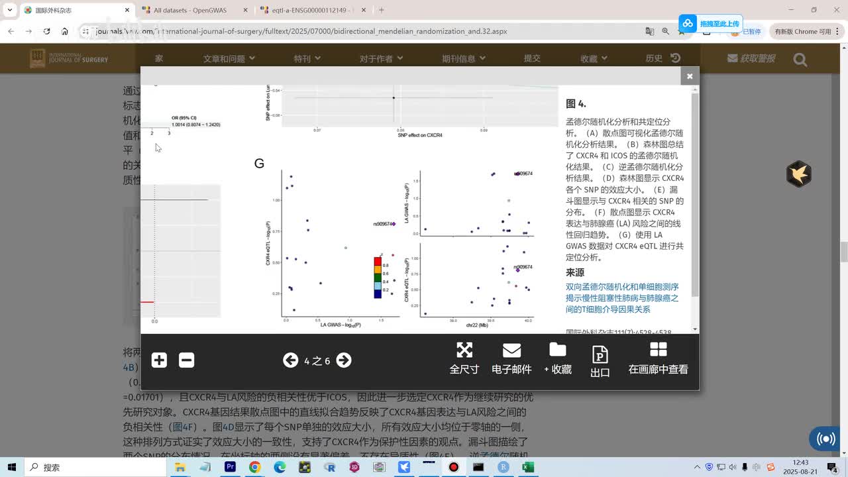This screenshot has height=477, width=848.
Task: Open the notification center icon
Action: (x=833, y=467)
